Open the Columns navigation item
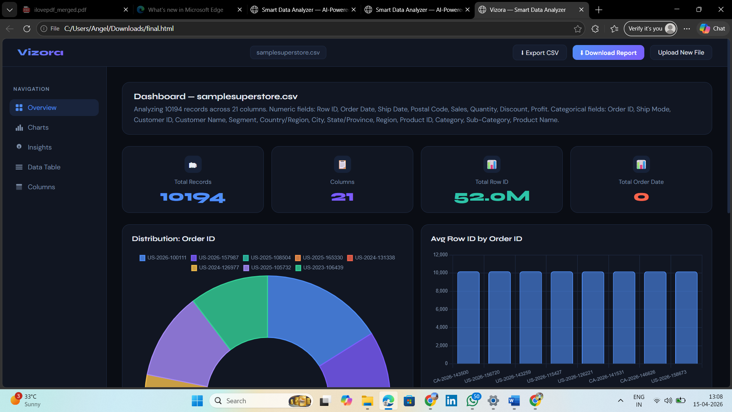The height and width of the screenshot is (412, 732). (54, 187)
